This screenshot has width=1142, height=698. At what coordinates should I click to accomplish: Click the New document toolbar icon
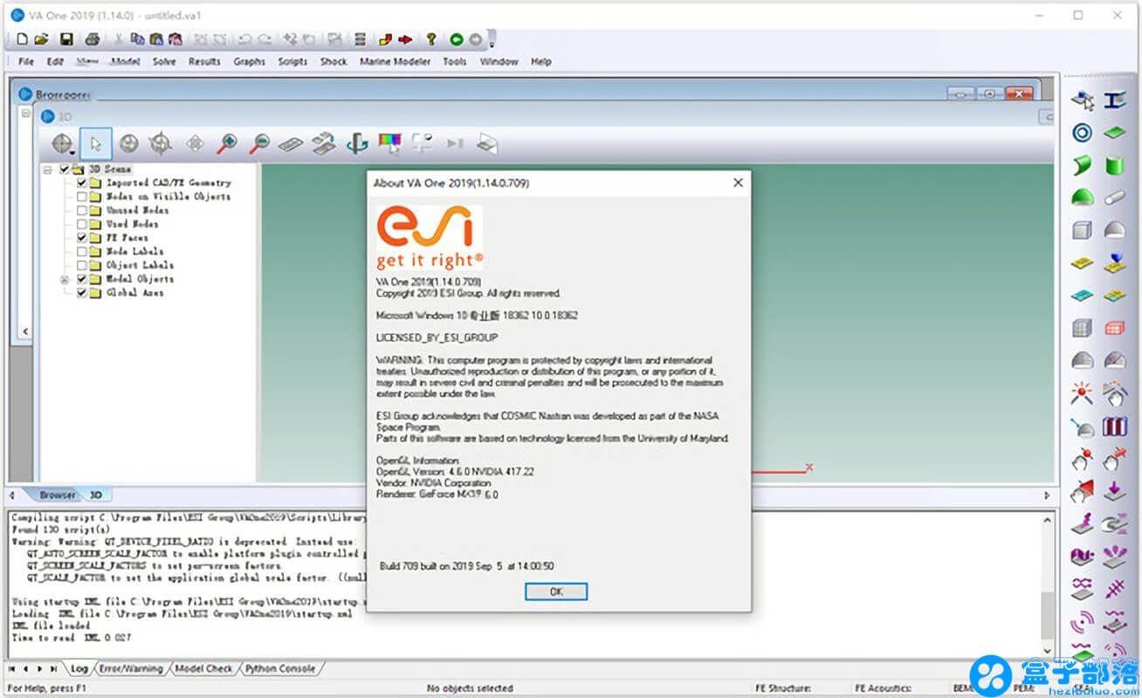pos(22,39)
